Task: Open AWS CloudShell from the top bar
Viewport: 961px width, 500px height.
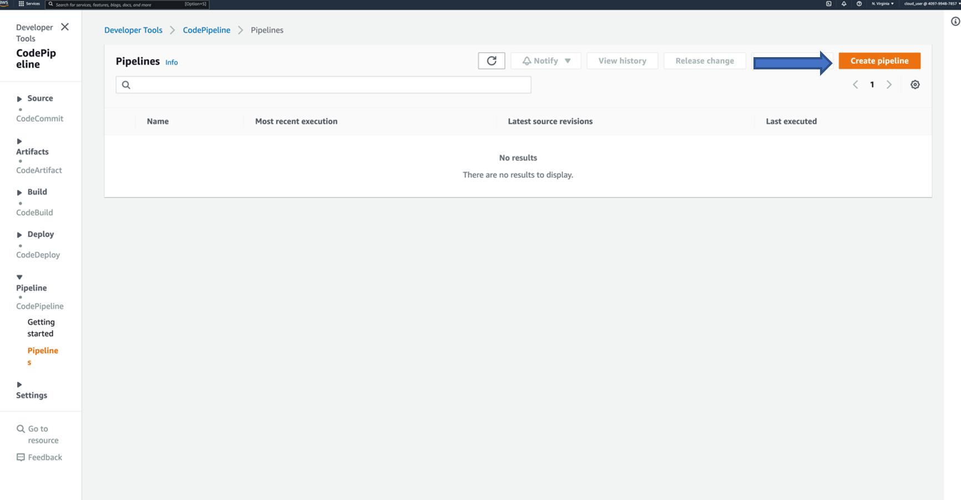Action: [x=828, y=4]
